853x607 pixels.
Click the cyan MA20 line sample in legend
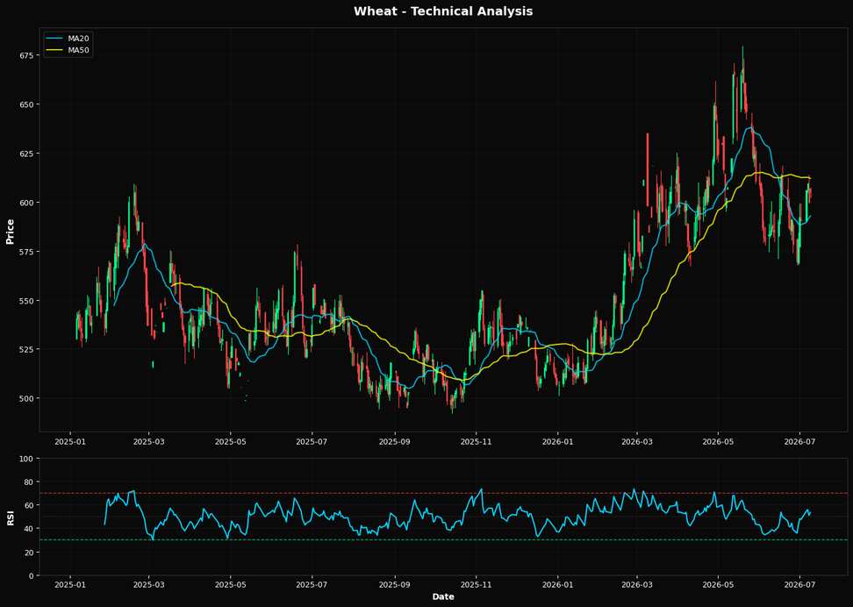pos(54,39)
